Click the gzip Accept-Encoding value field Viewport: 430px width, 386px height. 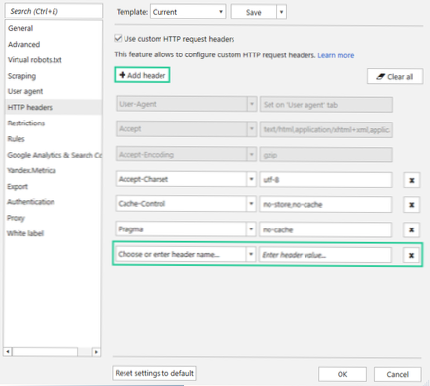click(x=326, y=155)
